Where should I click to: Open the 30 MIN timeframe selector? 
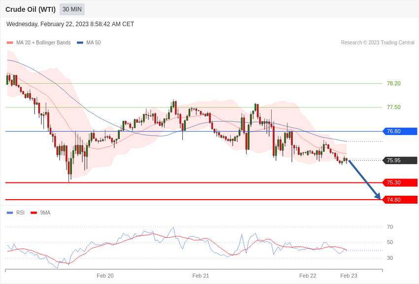click(71, 9)
